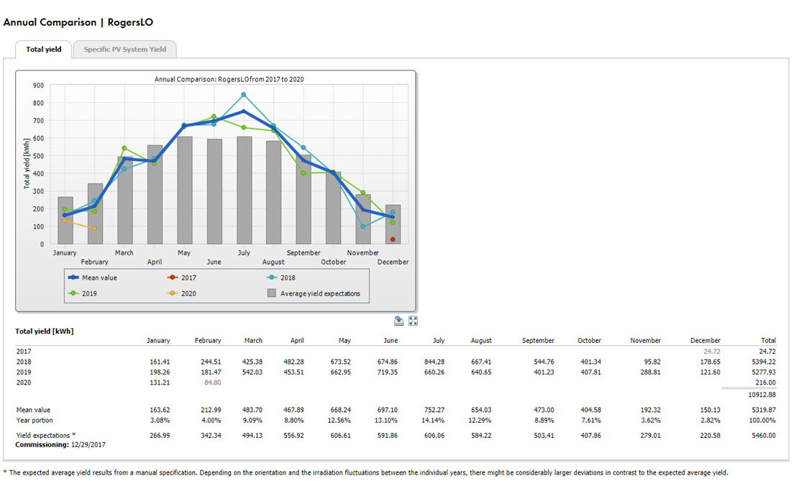Click the Mean value row label in table
Image resolution: width=794 pixels, height=481 pixels.
[x=35, y=409]
